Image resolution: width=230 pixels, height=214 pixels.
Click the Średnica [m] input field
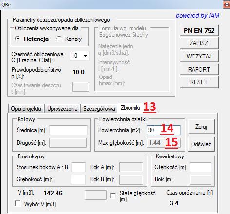pos(68,130)
